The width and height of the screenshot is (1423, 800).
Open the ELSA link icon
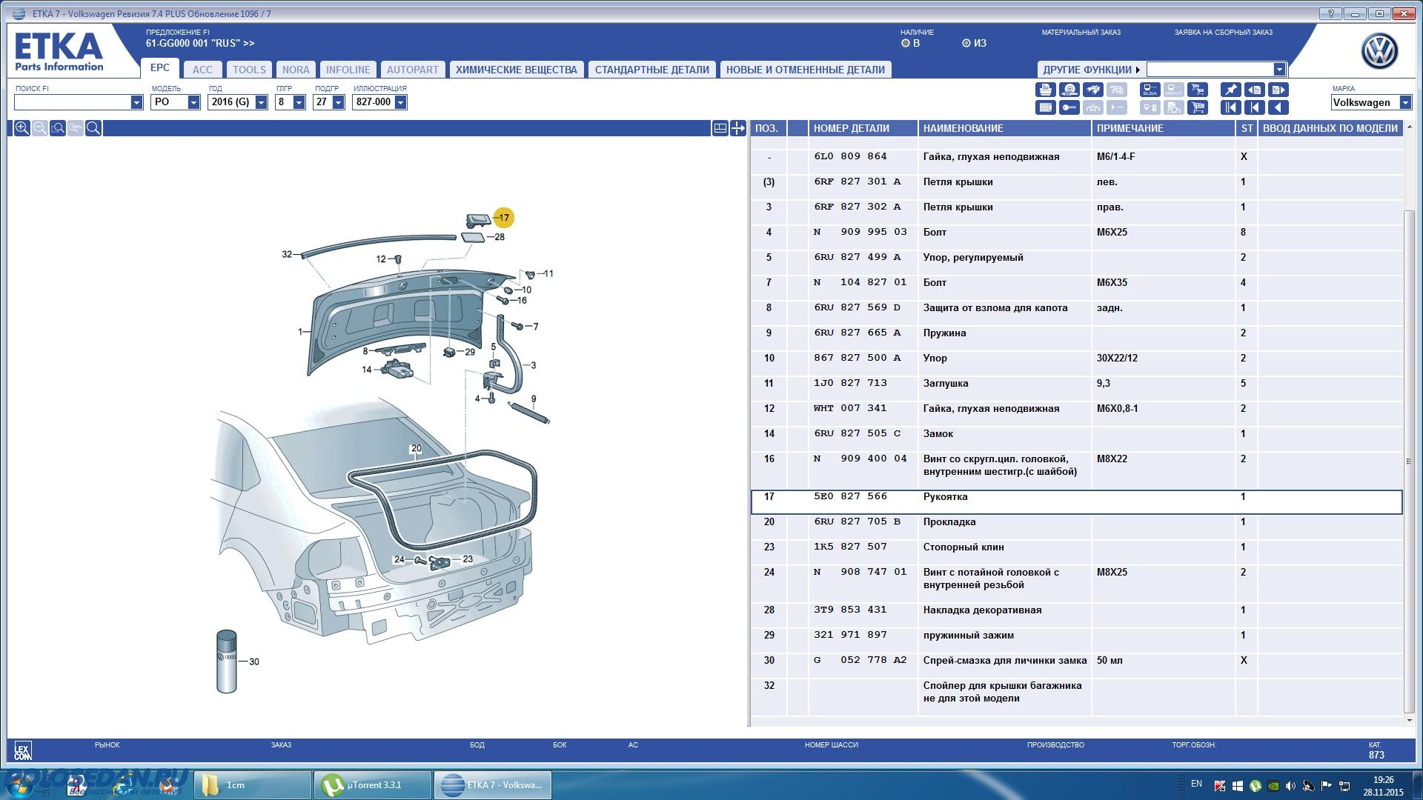point(1150,90)
